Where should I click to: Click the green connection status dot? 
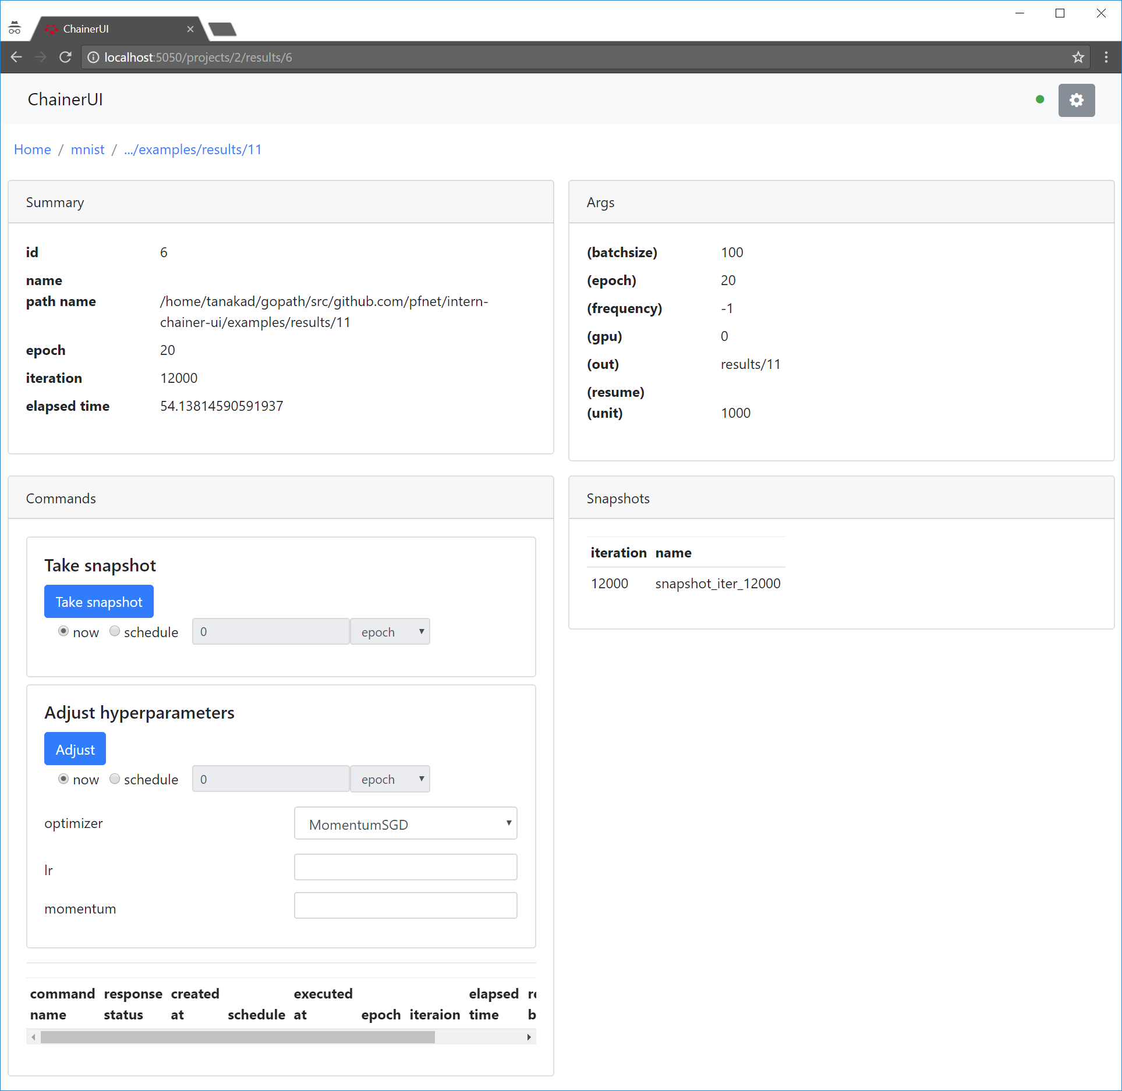(x=1040, y=99)
